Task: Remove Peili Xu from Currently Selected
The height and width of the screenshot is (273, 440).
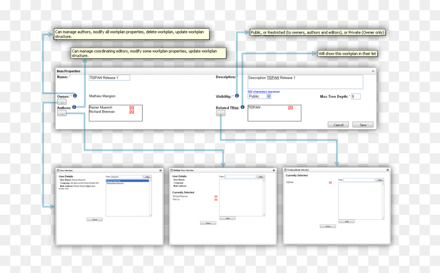Action: (x=216, y=199)
